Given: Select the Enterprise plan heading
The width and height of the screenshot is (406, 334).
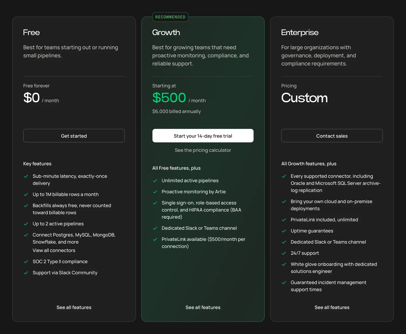Looking at the screenshot, I should 300,32.
